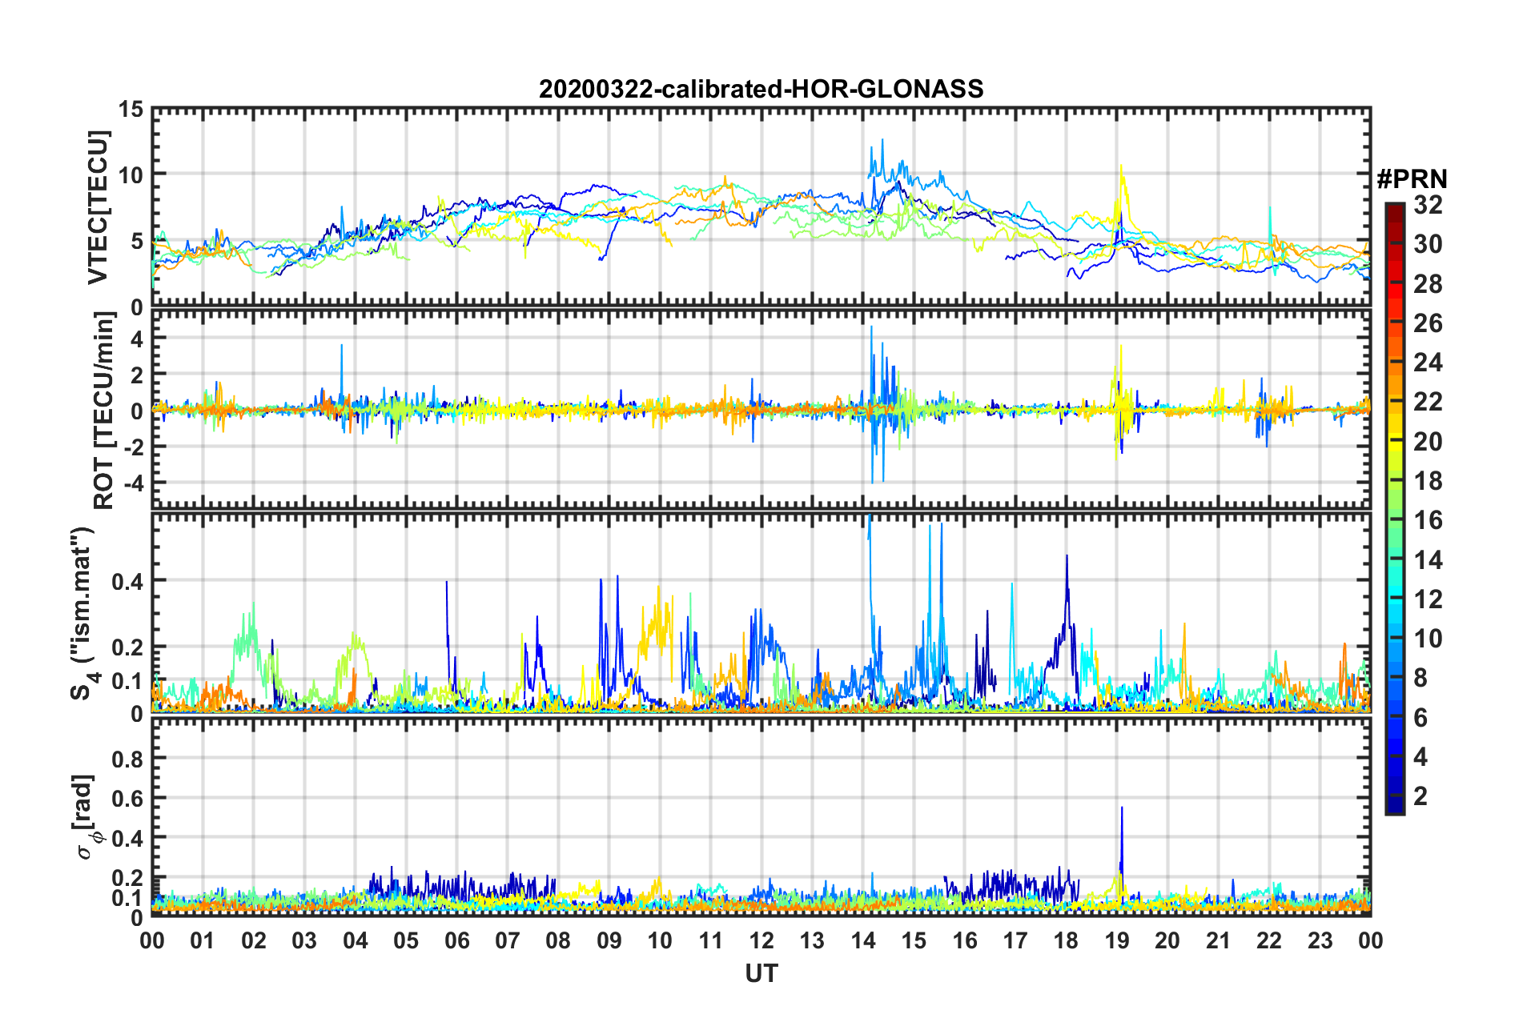1523x1018 pixels.
Task: Click the "30" label on the colorbar
Action: [x=1428, y=245]
